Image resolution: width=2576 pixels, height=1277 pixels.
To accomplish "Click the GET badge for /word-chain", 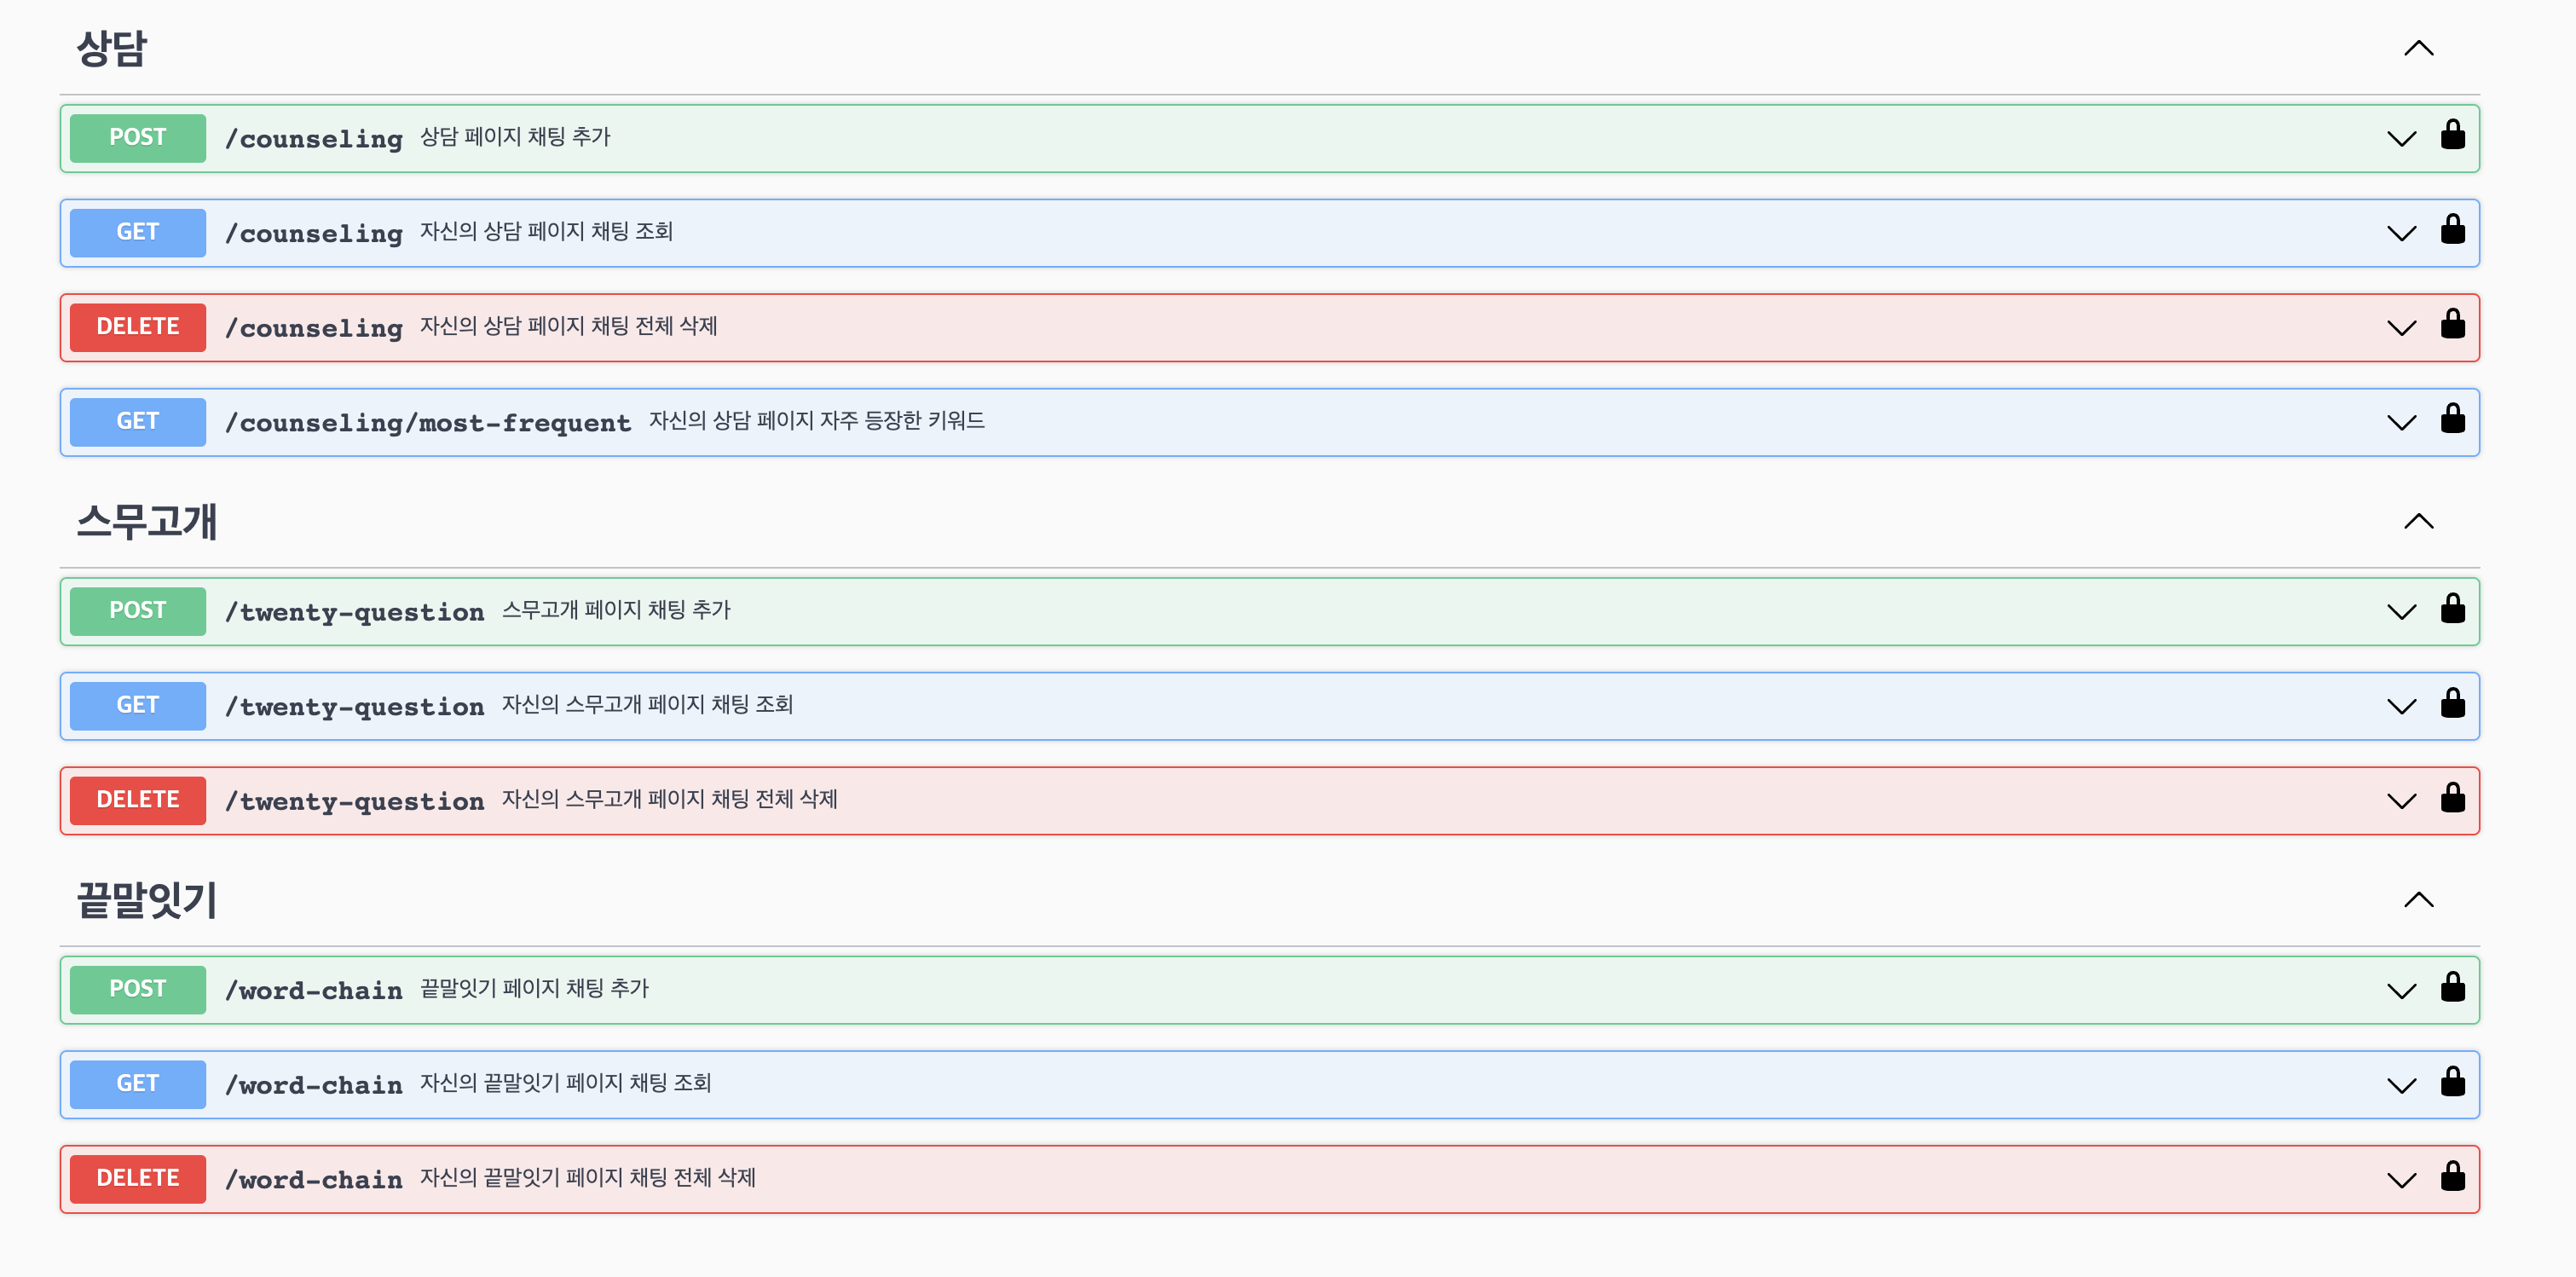I will [138, 1084].
